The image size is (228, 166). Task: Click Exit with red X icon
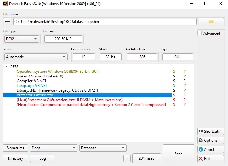[210, 159]
